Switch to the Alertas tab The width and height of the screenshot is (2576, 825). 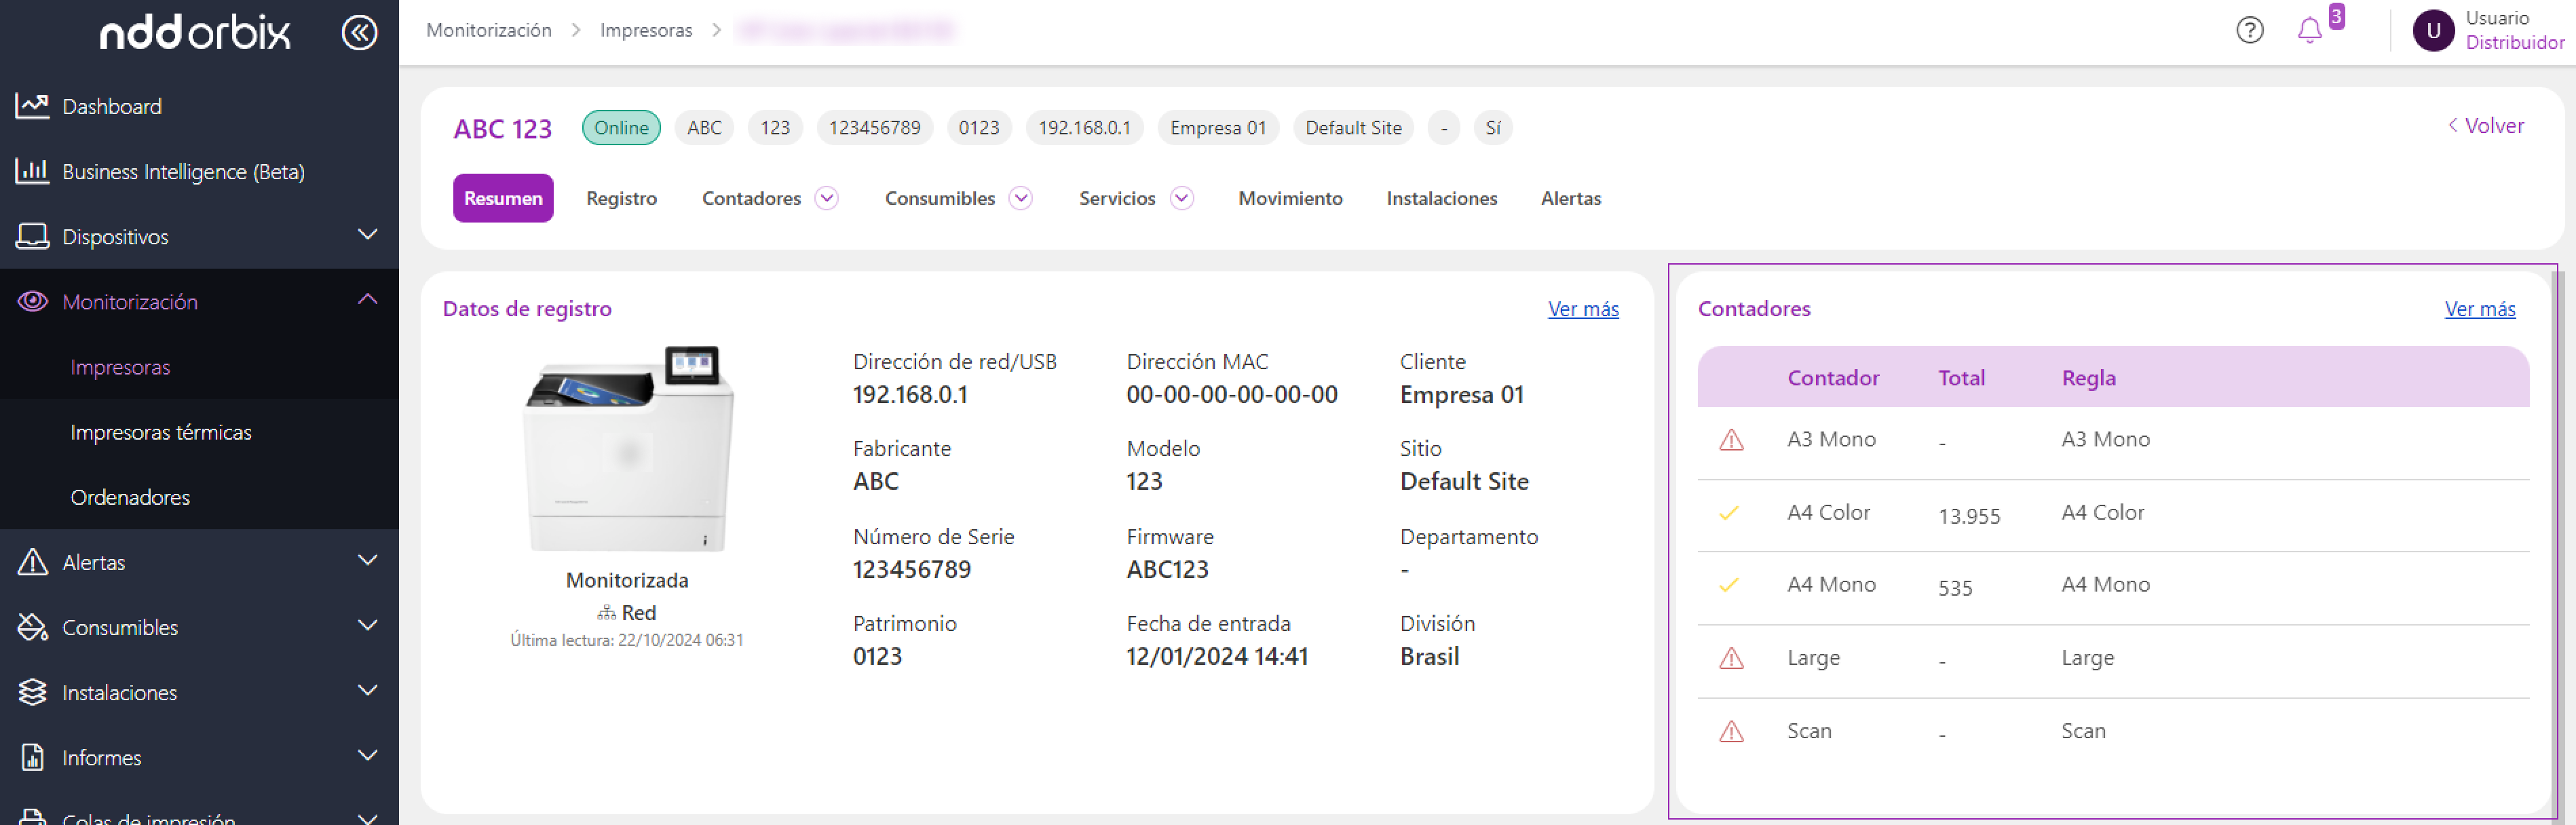pos(1570,198)
